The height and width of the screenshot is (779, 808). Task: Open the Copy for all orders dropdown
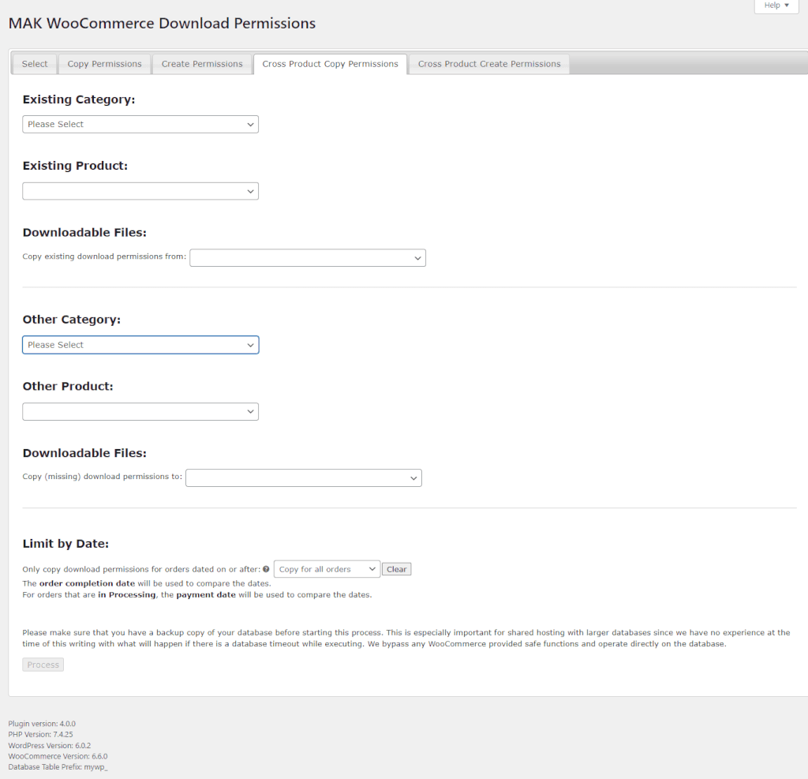tap(327, 569)
